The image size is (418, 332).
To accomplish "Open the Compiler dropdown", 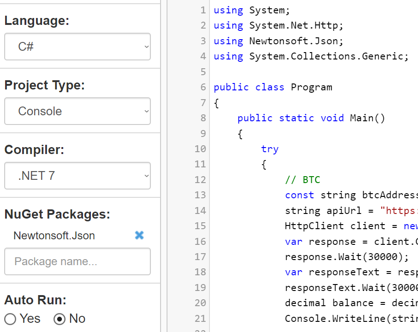I will 77,176.
